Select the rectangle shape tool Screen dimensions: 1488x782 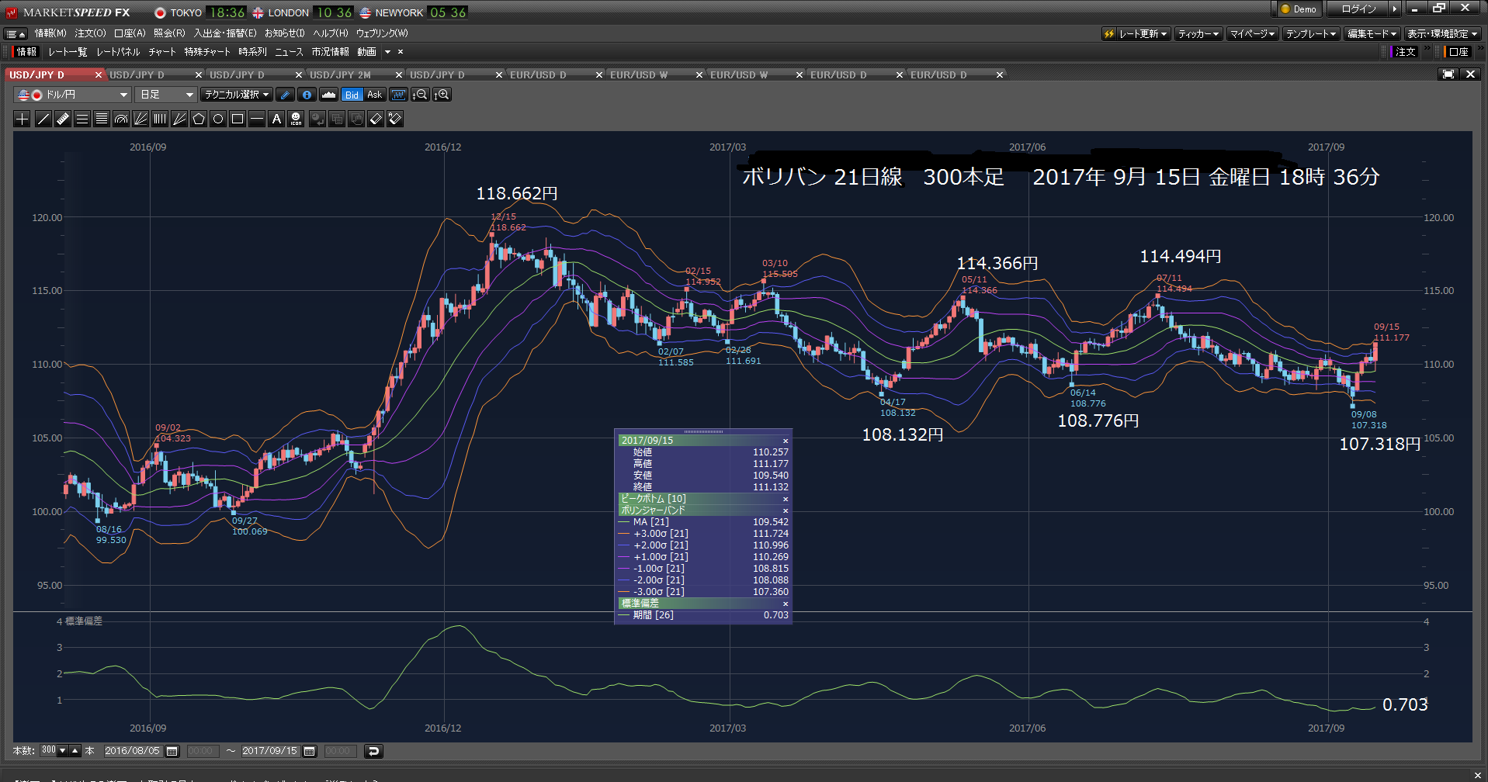238,119
